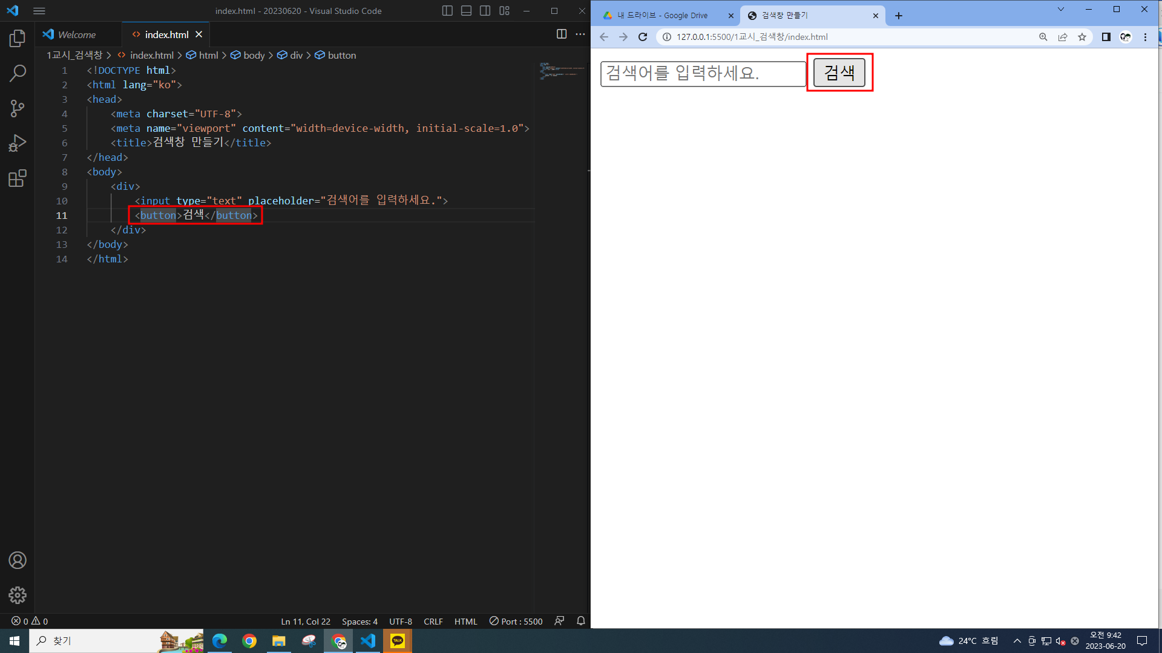Open editor More Actions ellipsis menu
Viewport: 1162px width, 653px height.
(580, 34)
